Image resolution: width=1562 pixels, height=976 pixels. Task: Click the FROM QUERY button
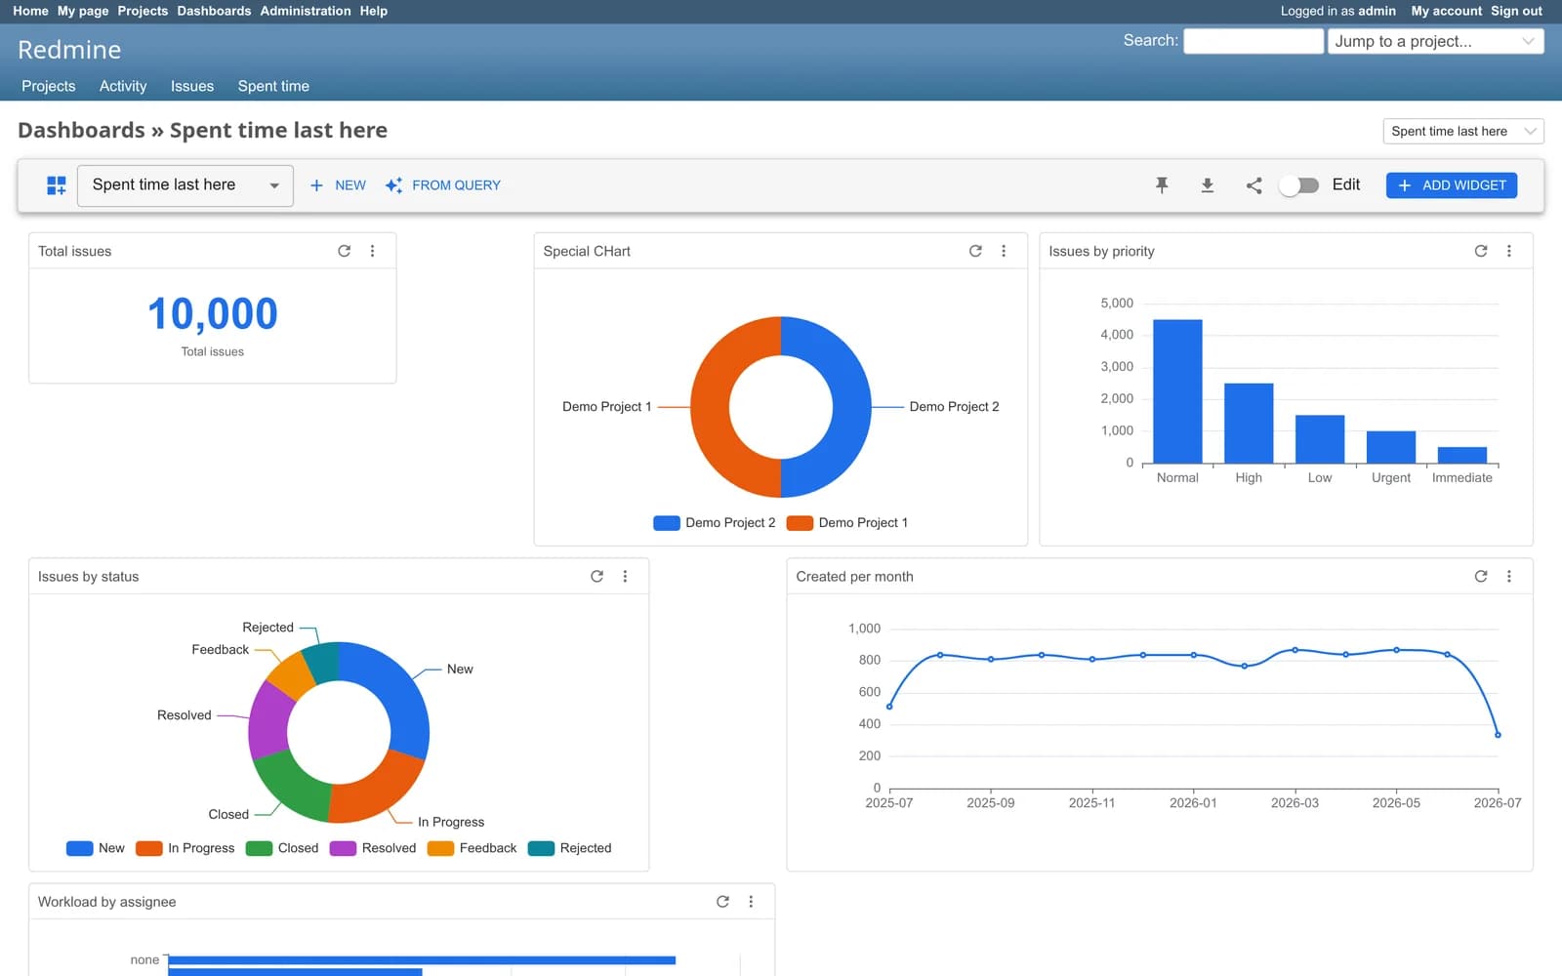(443, 185)
